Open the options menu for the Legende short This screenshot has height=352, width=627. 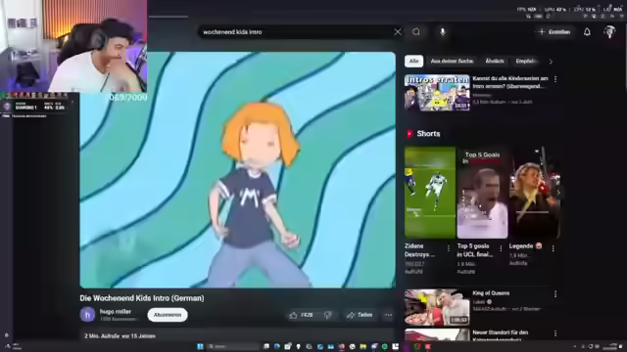[553, 248]
